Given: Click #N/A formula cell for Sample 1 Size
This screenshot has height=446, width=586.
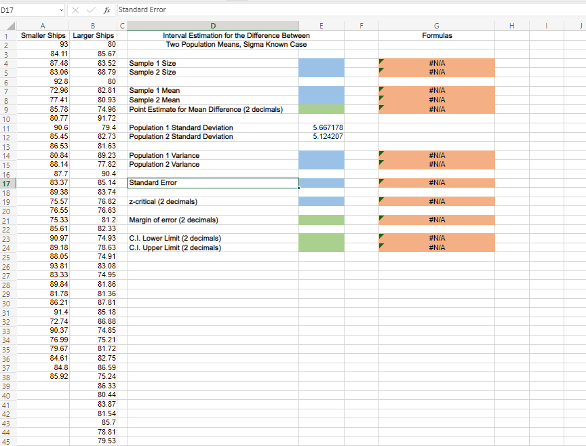Looking at the screenshot, I should coord(437,63).
